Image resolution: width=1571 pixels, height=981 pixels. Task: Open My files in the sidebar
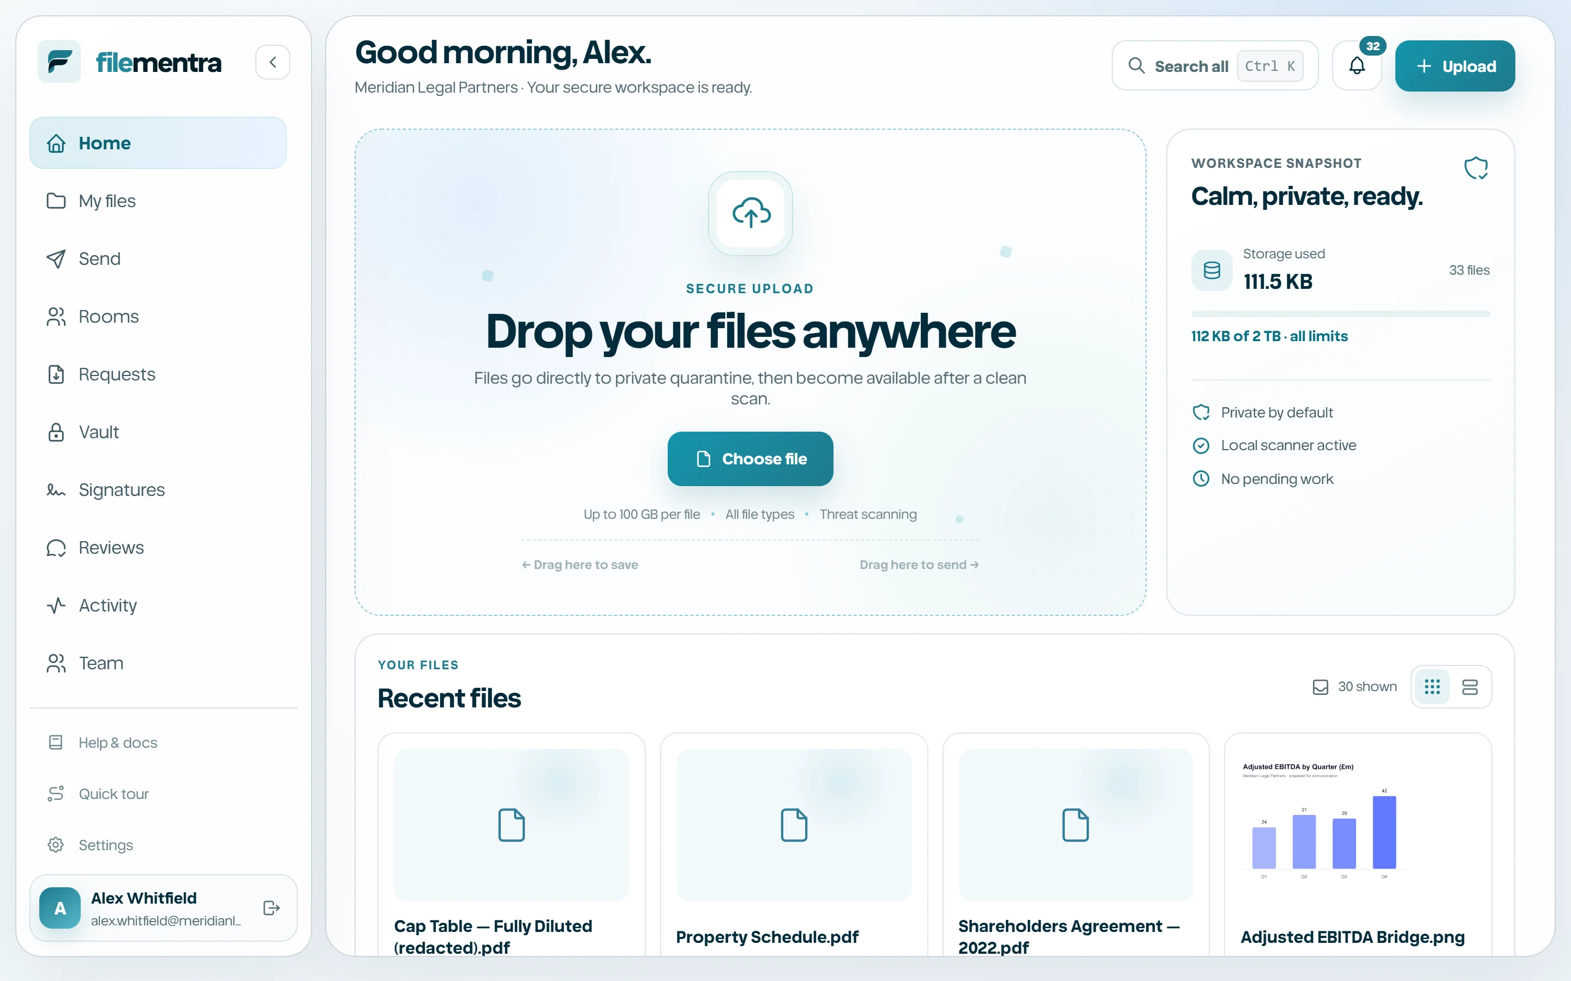pyautogui.click(x=158, y=201)
